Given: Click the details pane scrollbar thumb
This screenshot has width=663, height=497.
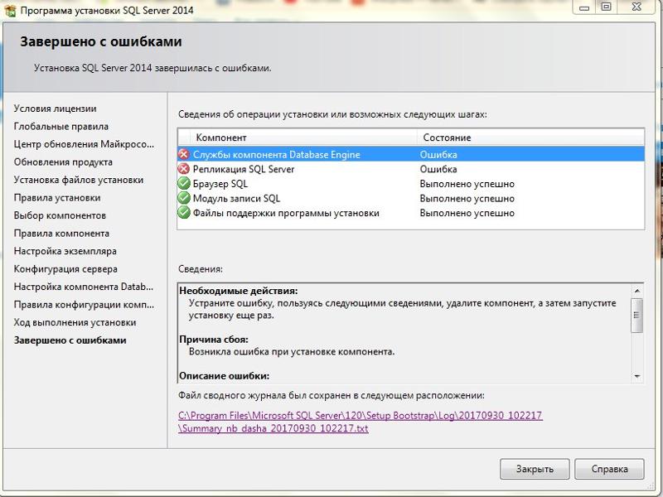Looking at the screenshot, I should (637, 316).
